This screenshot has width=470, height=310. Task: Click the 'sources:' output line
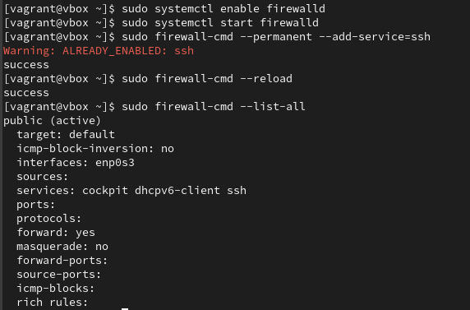pos(43,177)
